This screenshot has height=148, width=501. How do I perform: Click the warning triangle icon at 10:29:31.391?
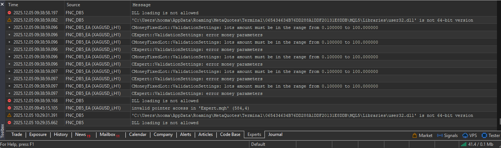[10, 115]
